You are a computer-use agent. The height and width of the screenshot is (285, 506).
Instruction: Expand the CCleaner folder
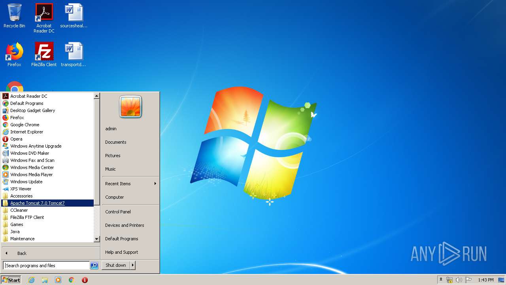[47, 210]
